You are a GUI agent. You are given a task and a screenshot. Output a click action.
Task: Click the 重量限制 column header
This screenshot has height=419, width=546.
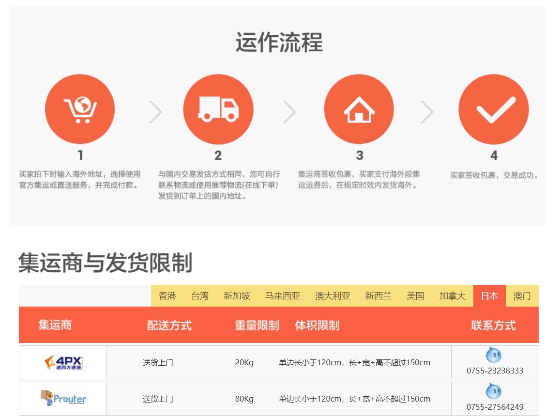[257, 325]
